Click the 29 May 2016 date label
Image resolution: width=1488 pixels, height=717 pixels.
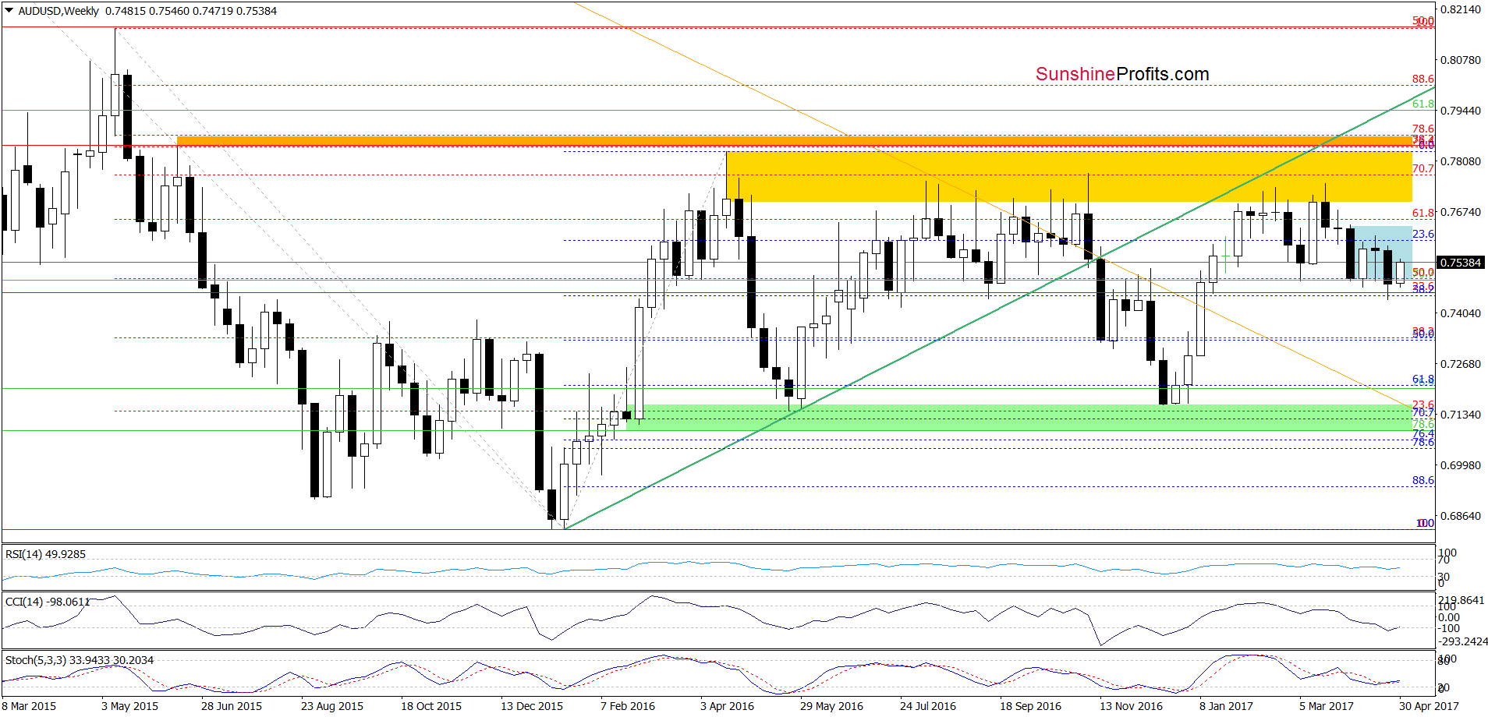(x=831, y=706)
